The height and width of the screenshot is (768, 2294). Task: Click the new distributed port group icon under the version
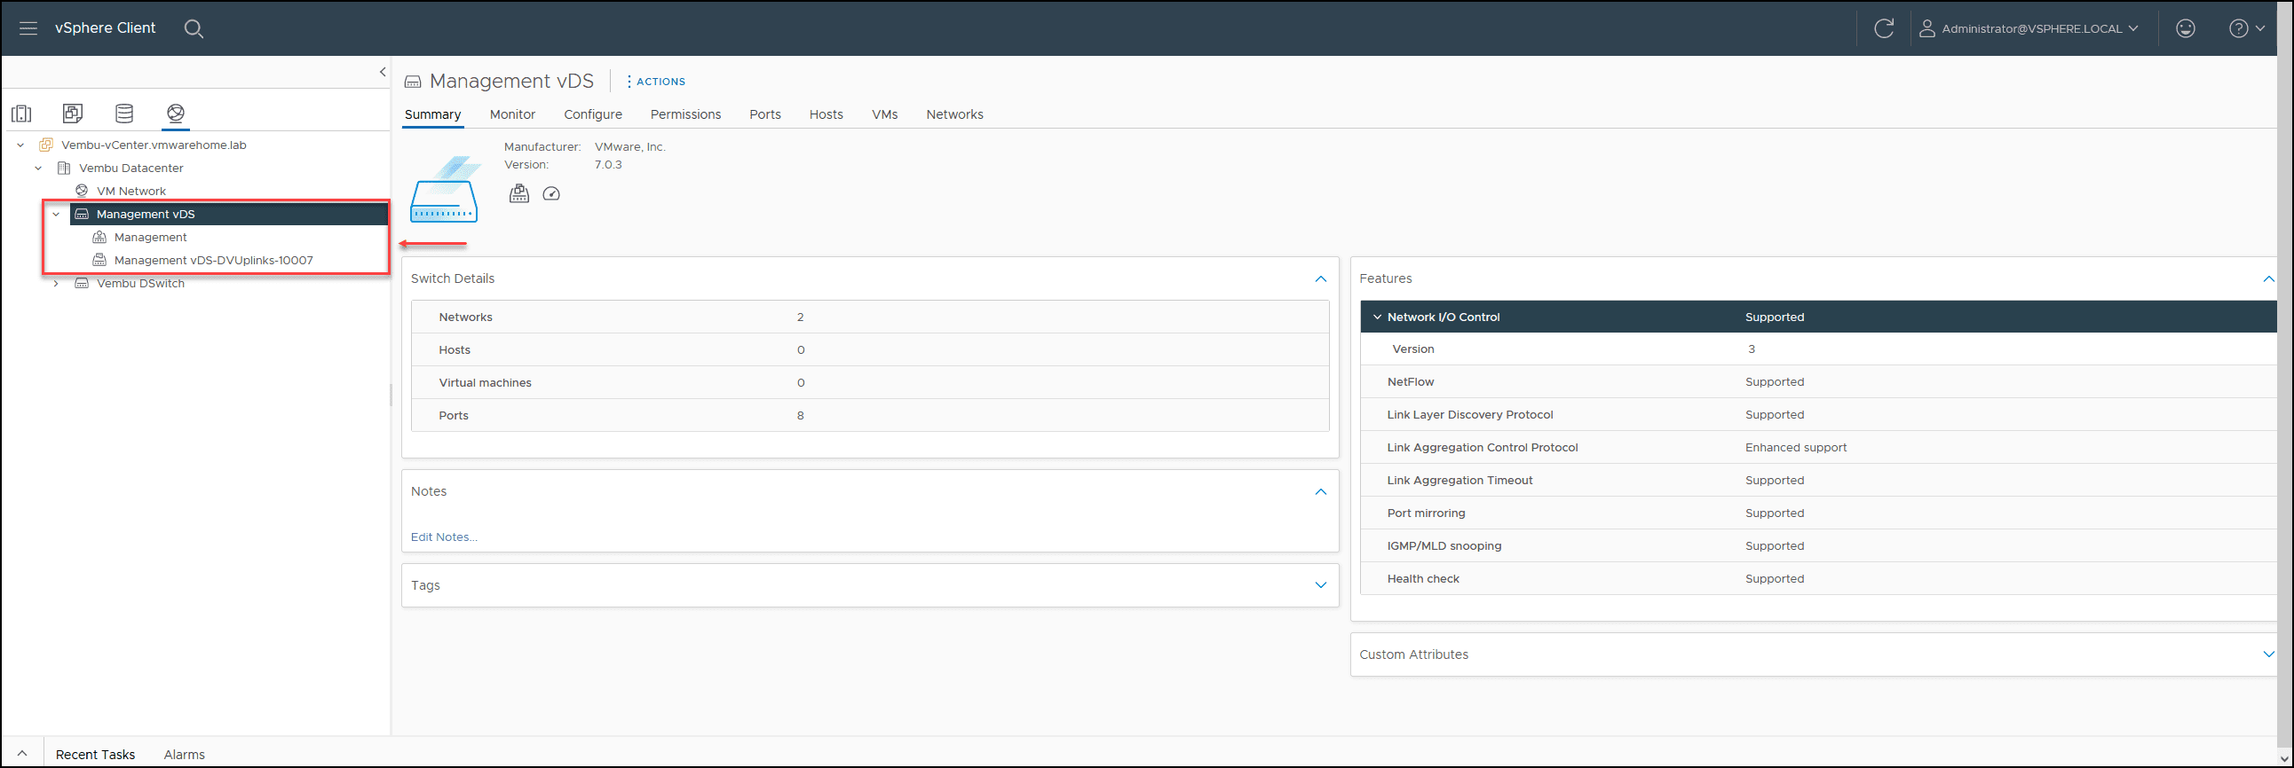(x=519, y=194)
